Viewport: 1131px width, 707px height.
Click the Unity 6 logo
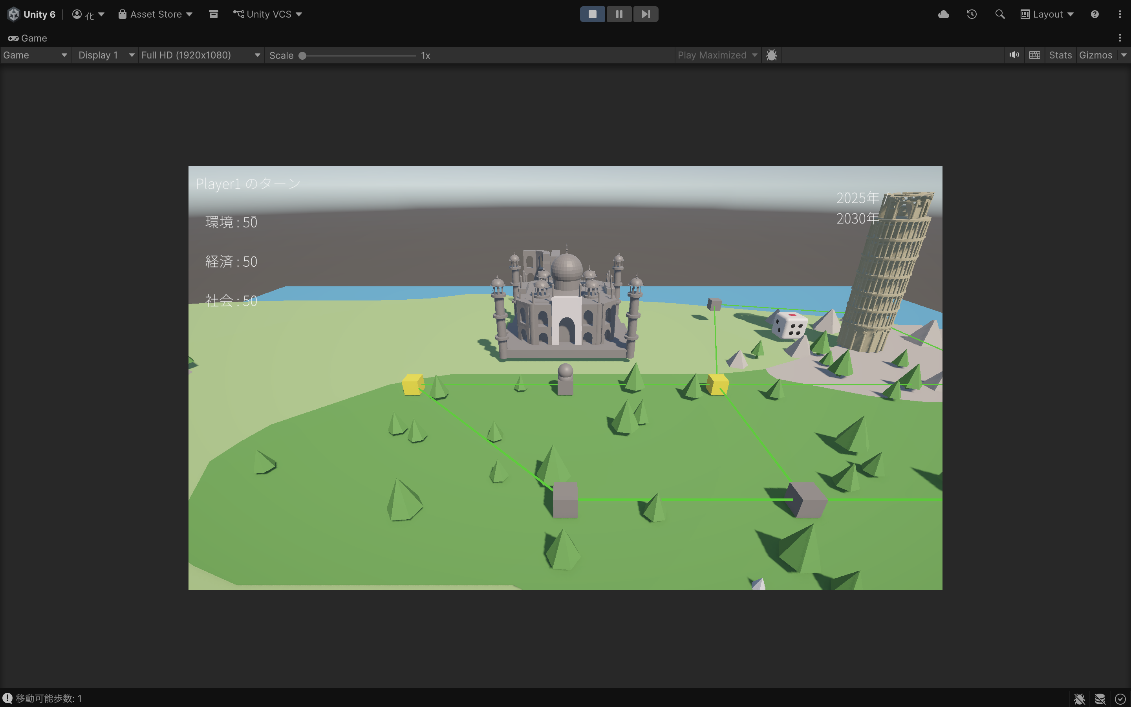31,14
